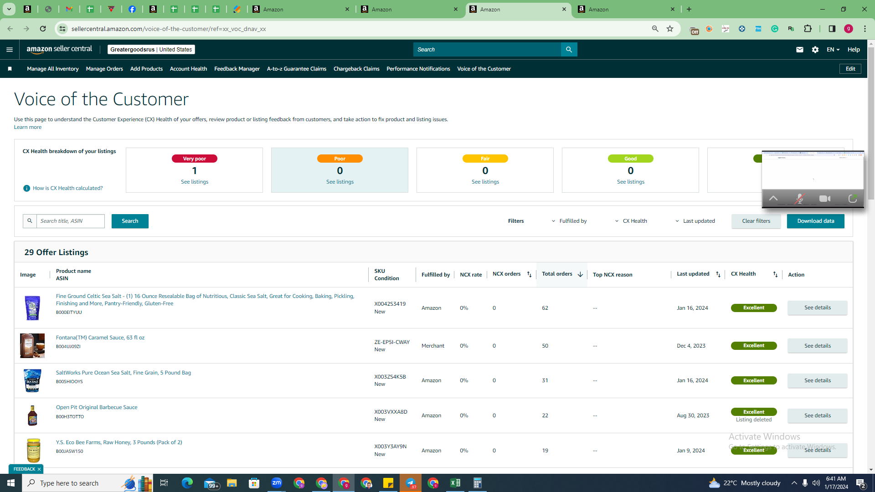See listings under the Fair card
The width and height of the screenshot is (875, 492).
click(x=485, y=182)
